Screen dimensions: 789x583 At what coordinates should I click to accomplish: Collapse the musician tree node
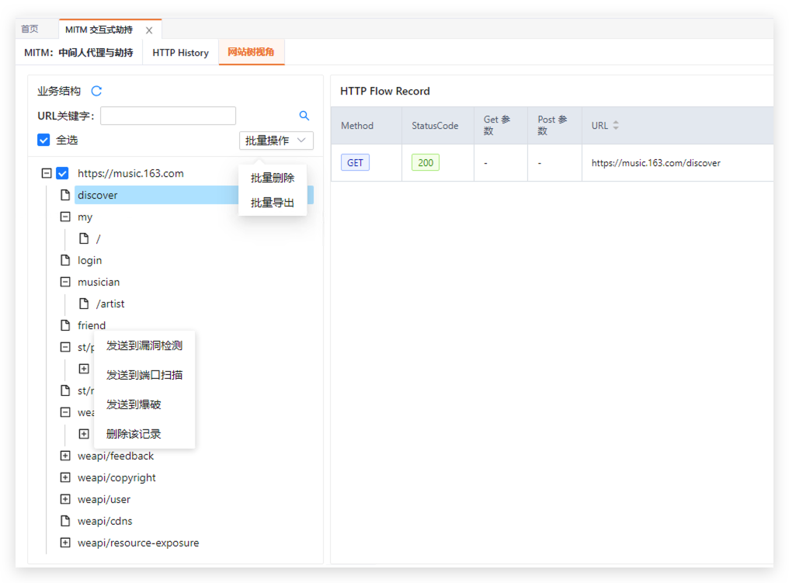66,282
